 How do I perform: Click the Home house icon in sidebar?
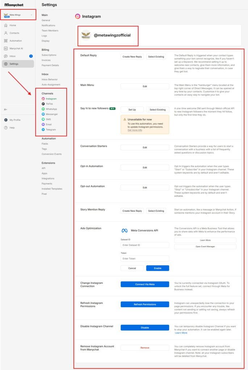6,25
